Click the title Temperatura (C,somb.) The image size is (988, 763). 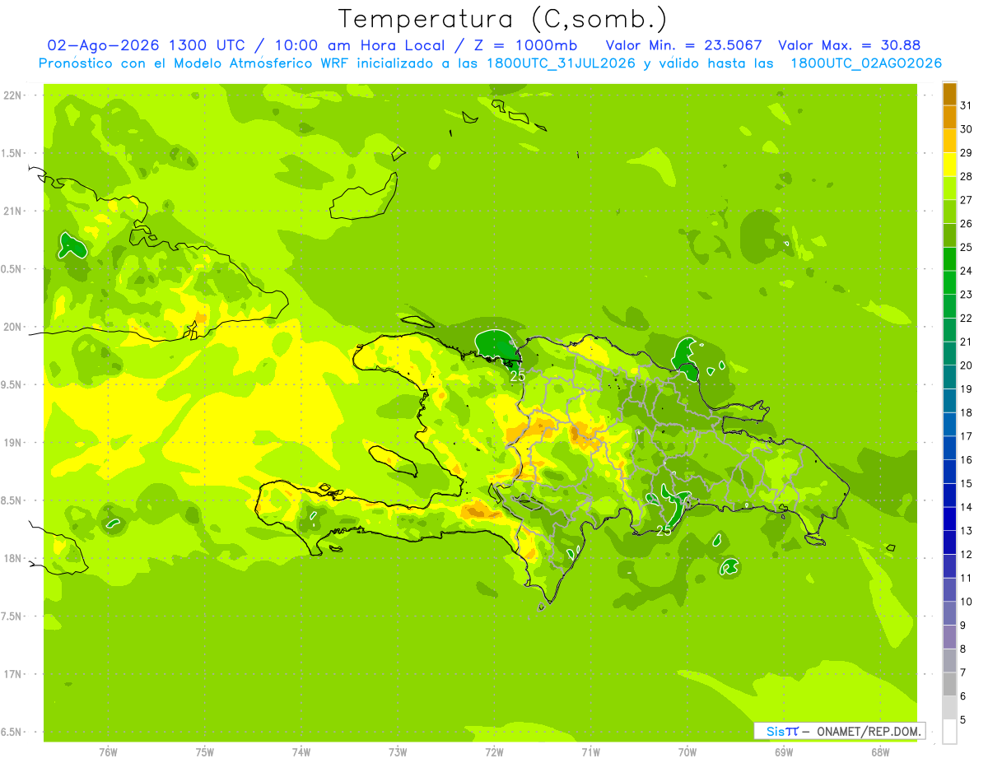(x=503, y=19)
